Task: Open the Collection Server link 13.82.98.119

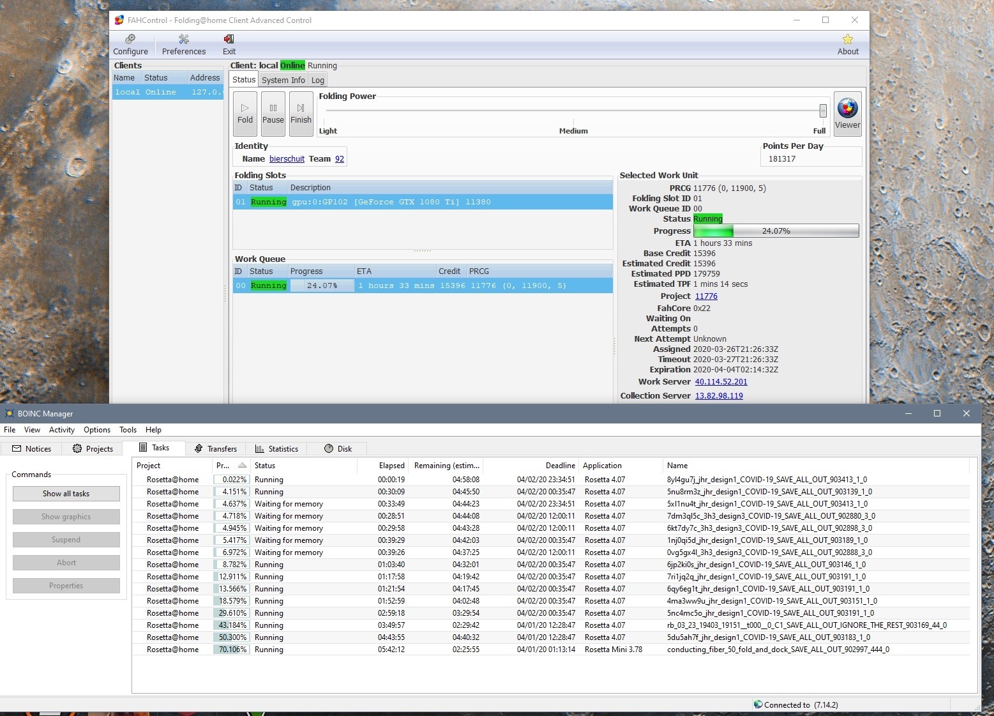Action: (x=719, y=396)
